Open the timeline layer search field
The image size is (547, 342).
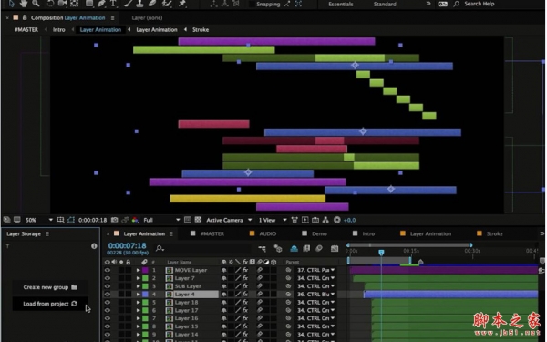tap(202, 248)
